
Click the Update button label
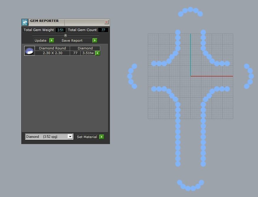41,40
